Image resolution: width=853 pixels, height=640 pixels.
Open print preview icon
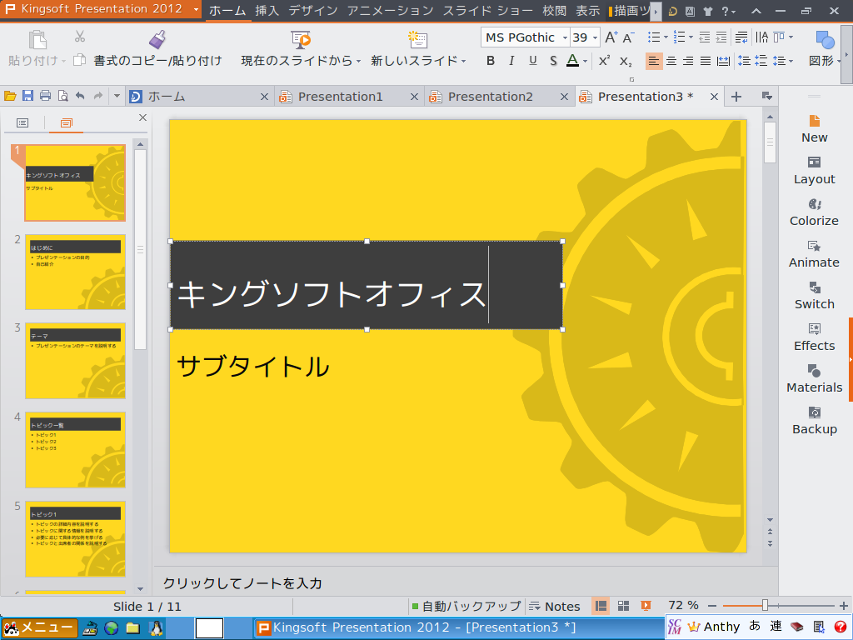[63, 97]
